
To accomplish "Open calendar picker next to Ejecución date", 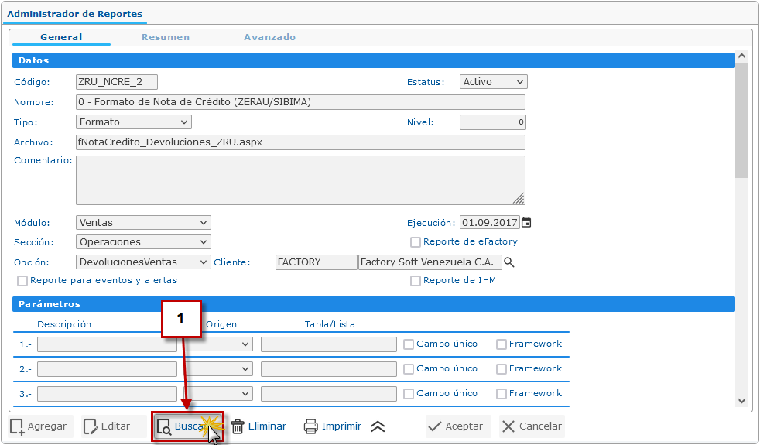I will click(527, 223).
